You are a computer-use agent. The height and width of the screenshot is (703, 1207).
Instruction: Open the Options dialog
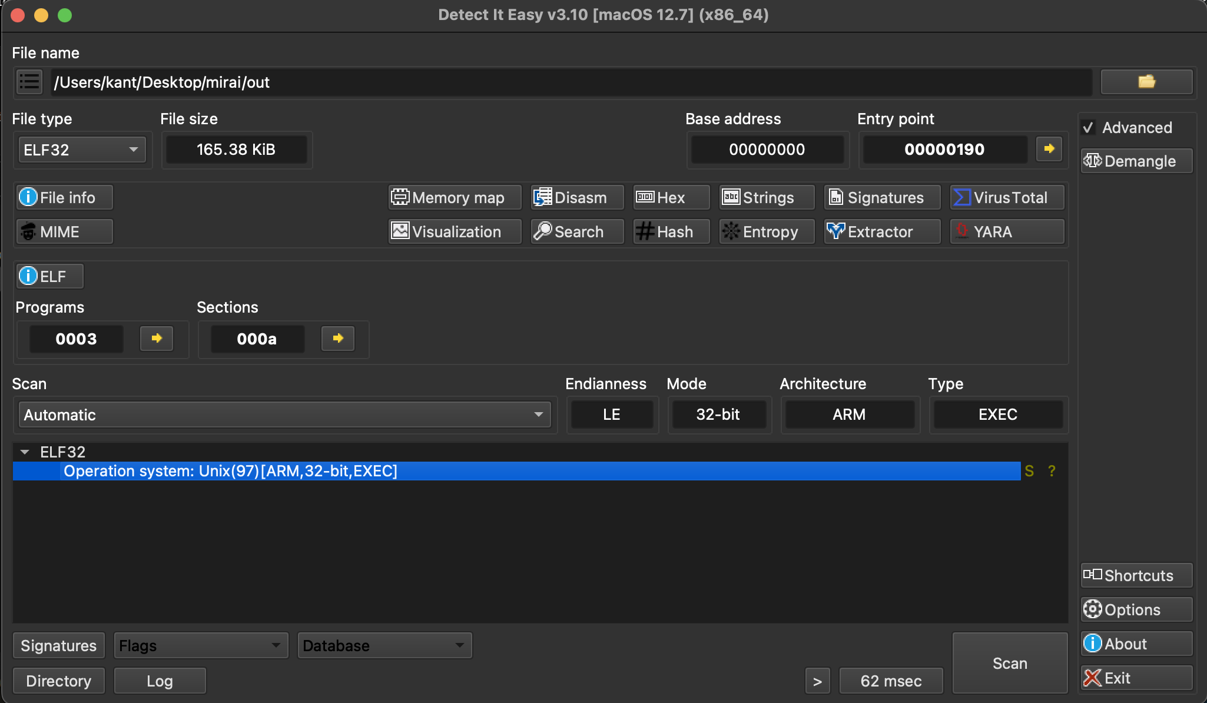click(1136, 609)
